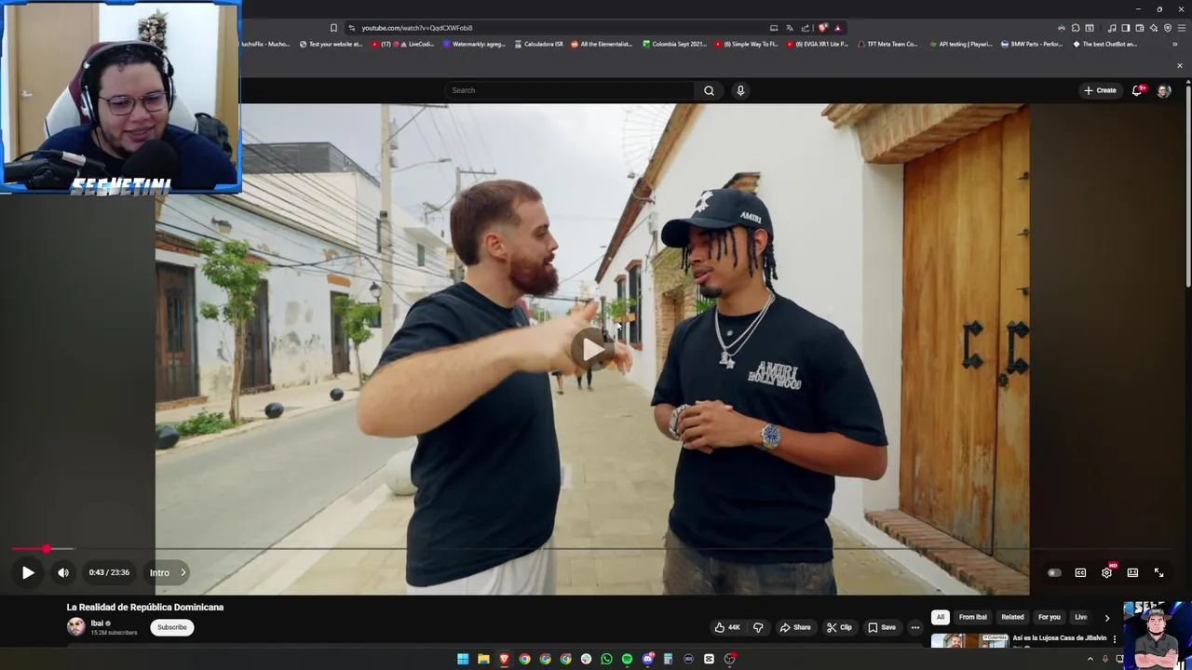Open the Ibai channel avatar
Screen dimensions: 1192x670
75,627
